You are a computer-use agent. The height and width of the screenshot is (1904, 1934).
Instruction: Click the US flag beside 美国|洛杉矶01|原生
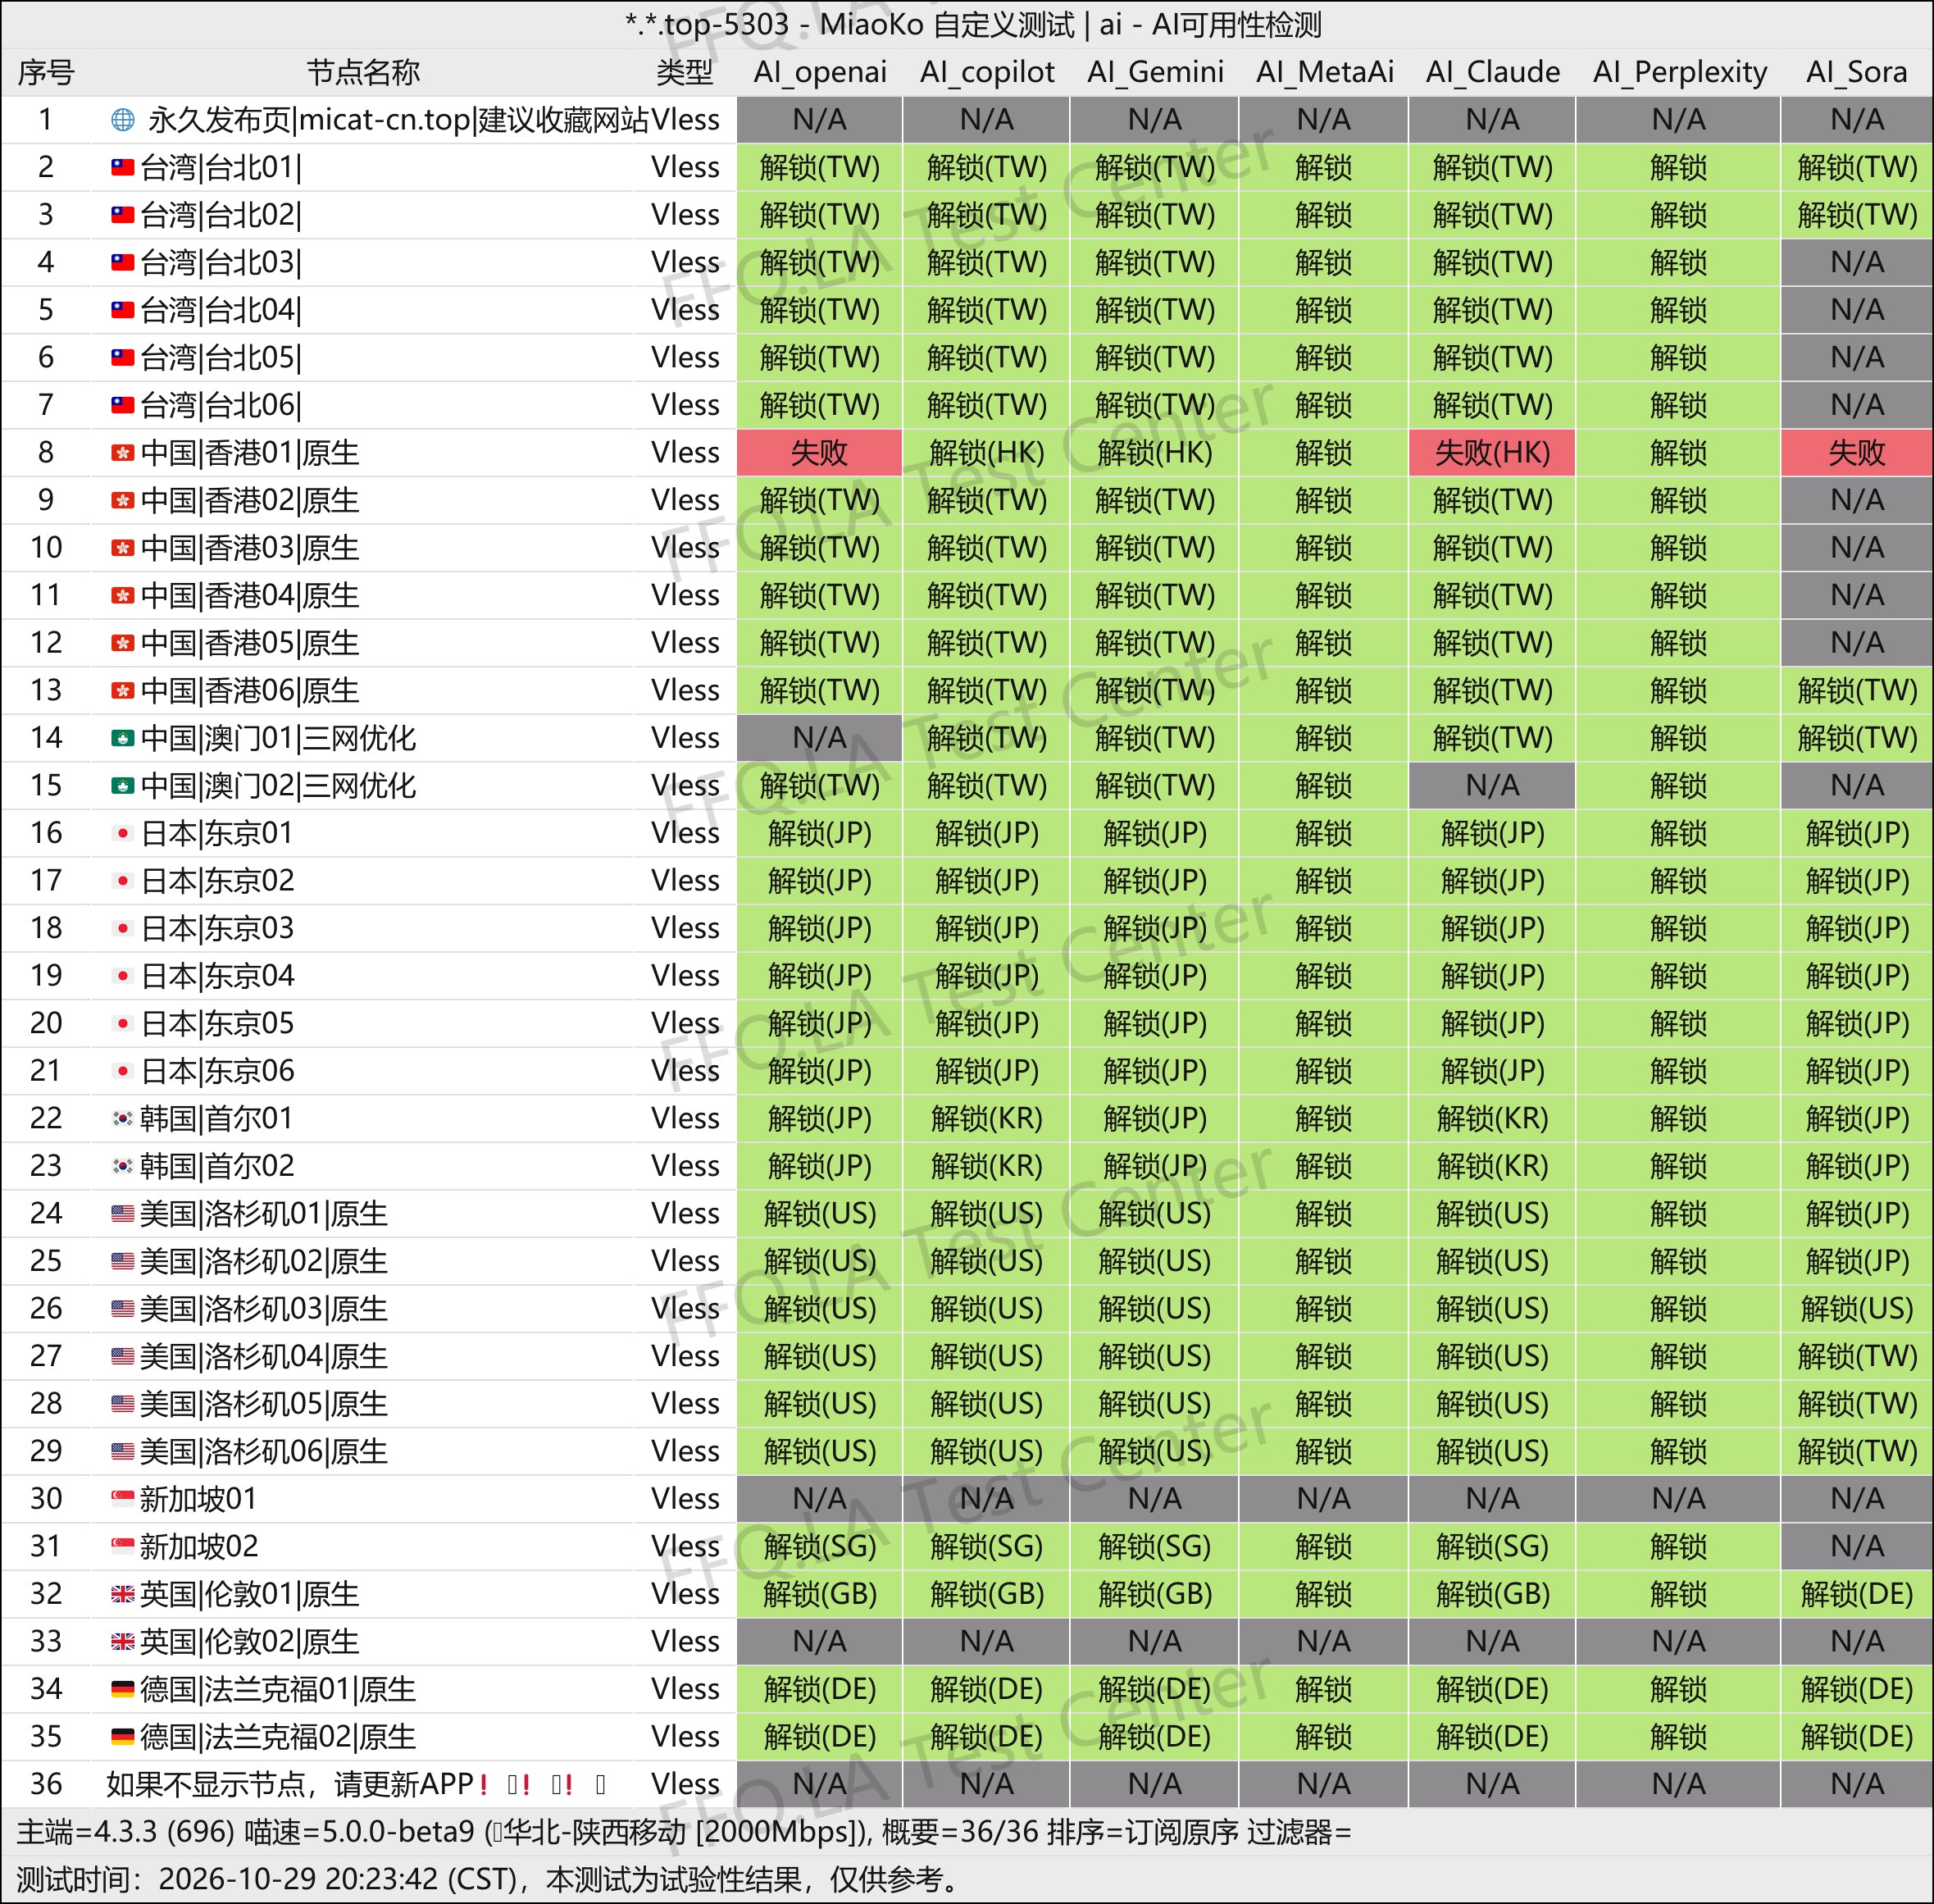click(122, 1213)
